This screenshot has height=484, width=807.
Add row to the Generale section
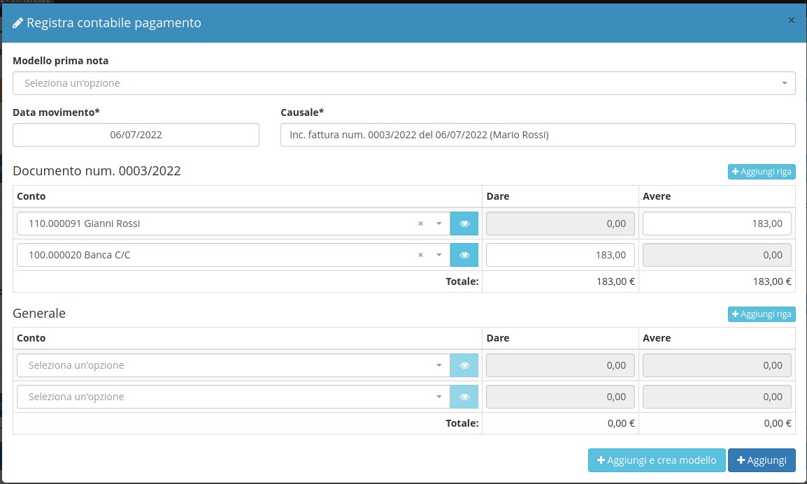[x=761, y=314]
